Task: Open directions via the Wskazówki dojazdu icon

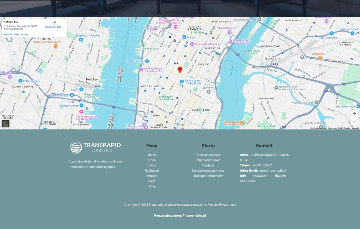Action: [54, 23]
